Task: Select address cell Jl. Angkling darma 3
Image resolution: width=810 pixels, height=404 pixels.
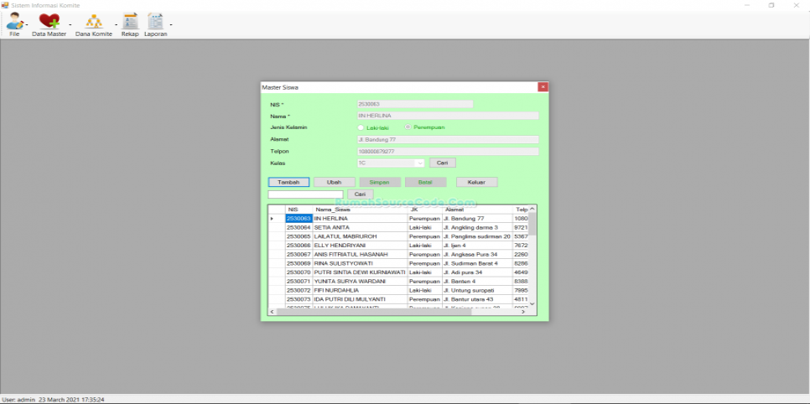Action: click(477, 228)
